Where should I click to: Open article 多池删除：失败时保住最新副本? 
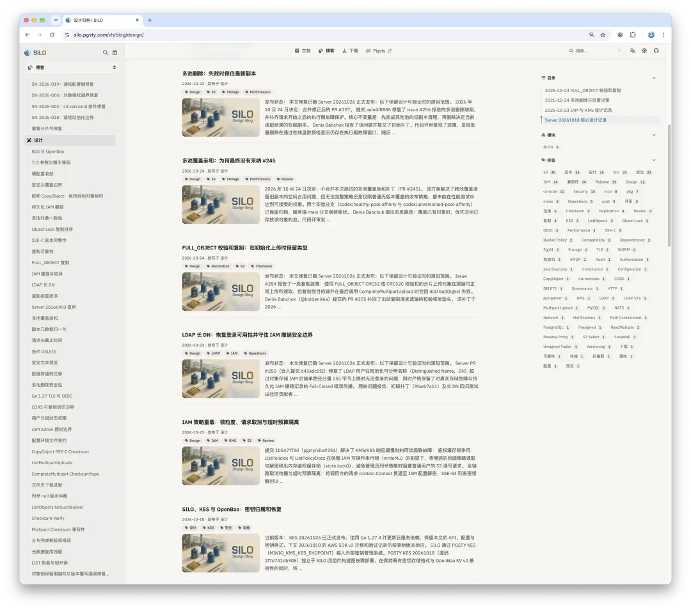pyautogui.click(x=219, y=74)
